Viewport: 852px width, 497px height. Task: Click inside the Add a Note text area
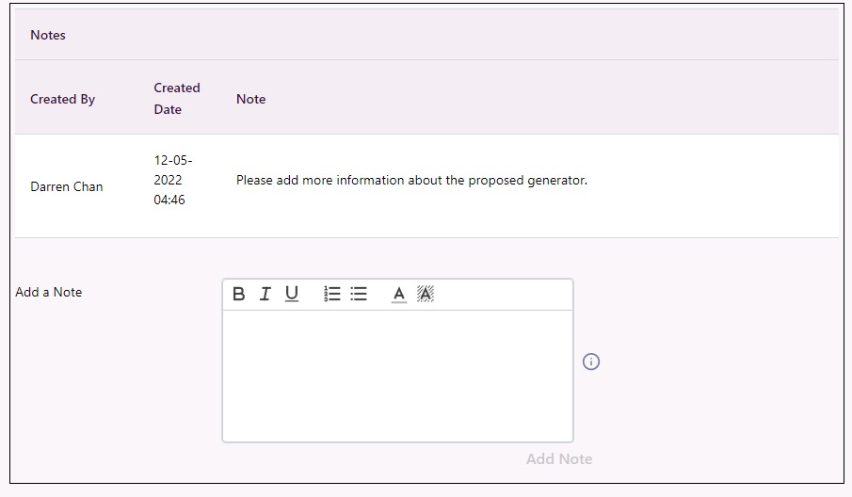[x=397, y=376]
